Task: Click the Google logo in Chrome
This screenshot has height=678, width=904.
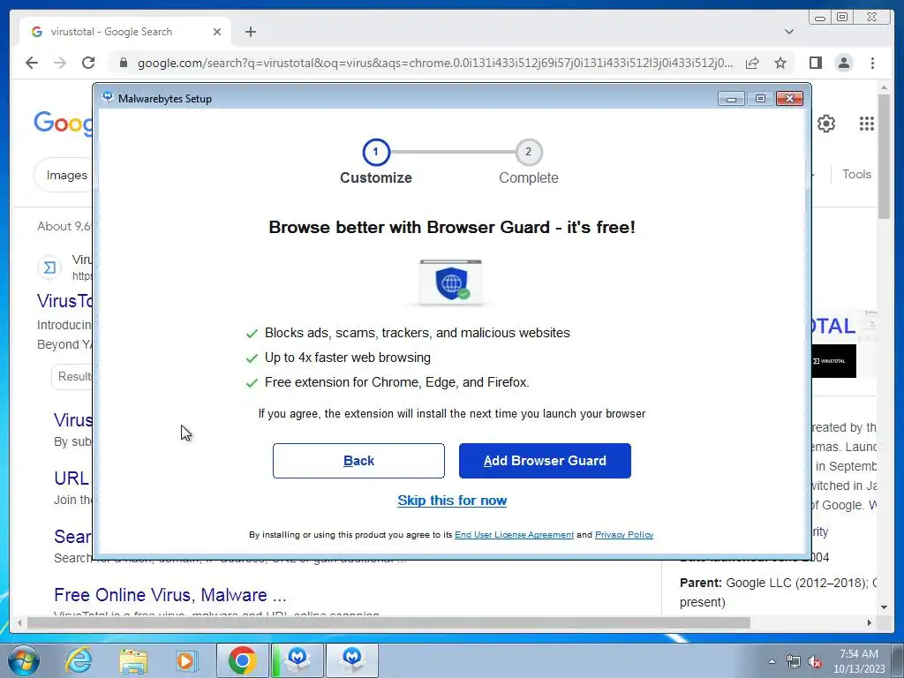Action: (64, 124)
